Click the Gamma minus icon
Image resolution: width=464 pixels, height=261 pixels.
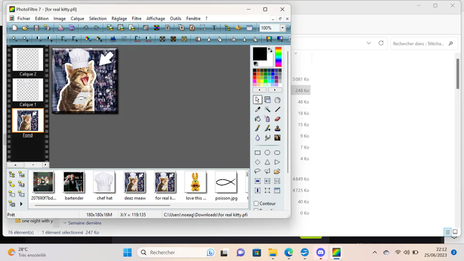63,39
